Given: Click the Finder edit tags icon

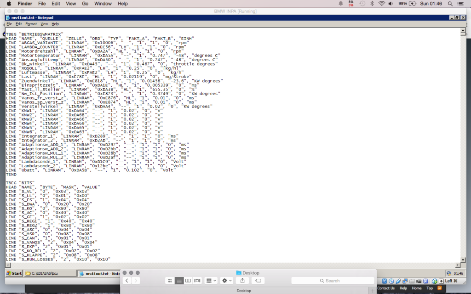Looking at the screenshot, I should click(x=258, y=280).
